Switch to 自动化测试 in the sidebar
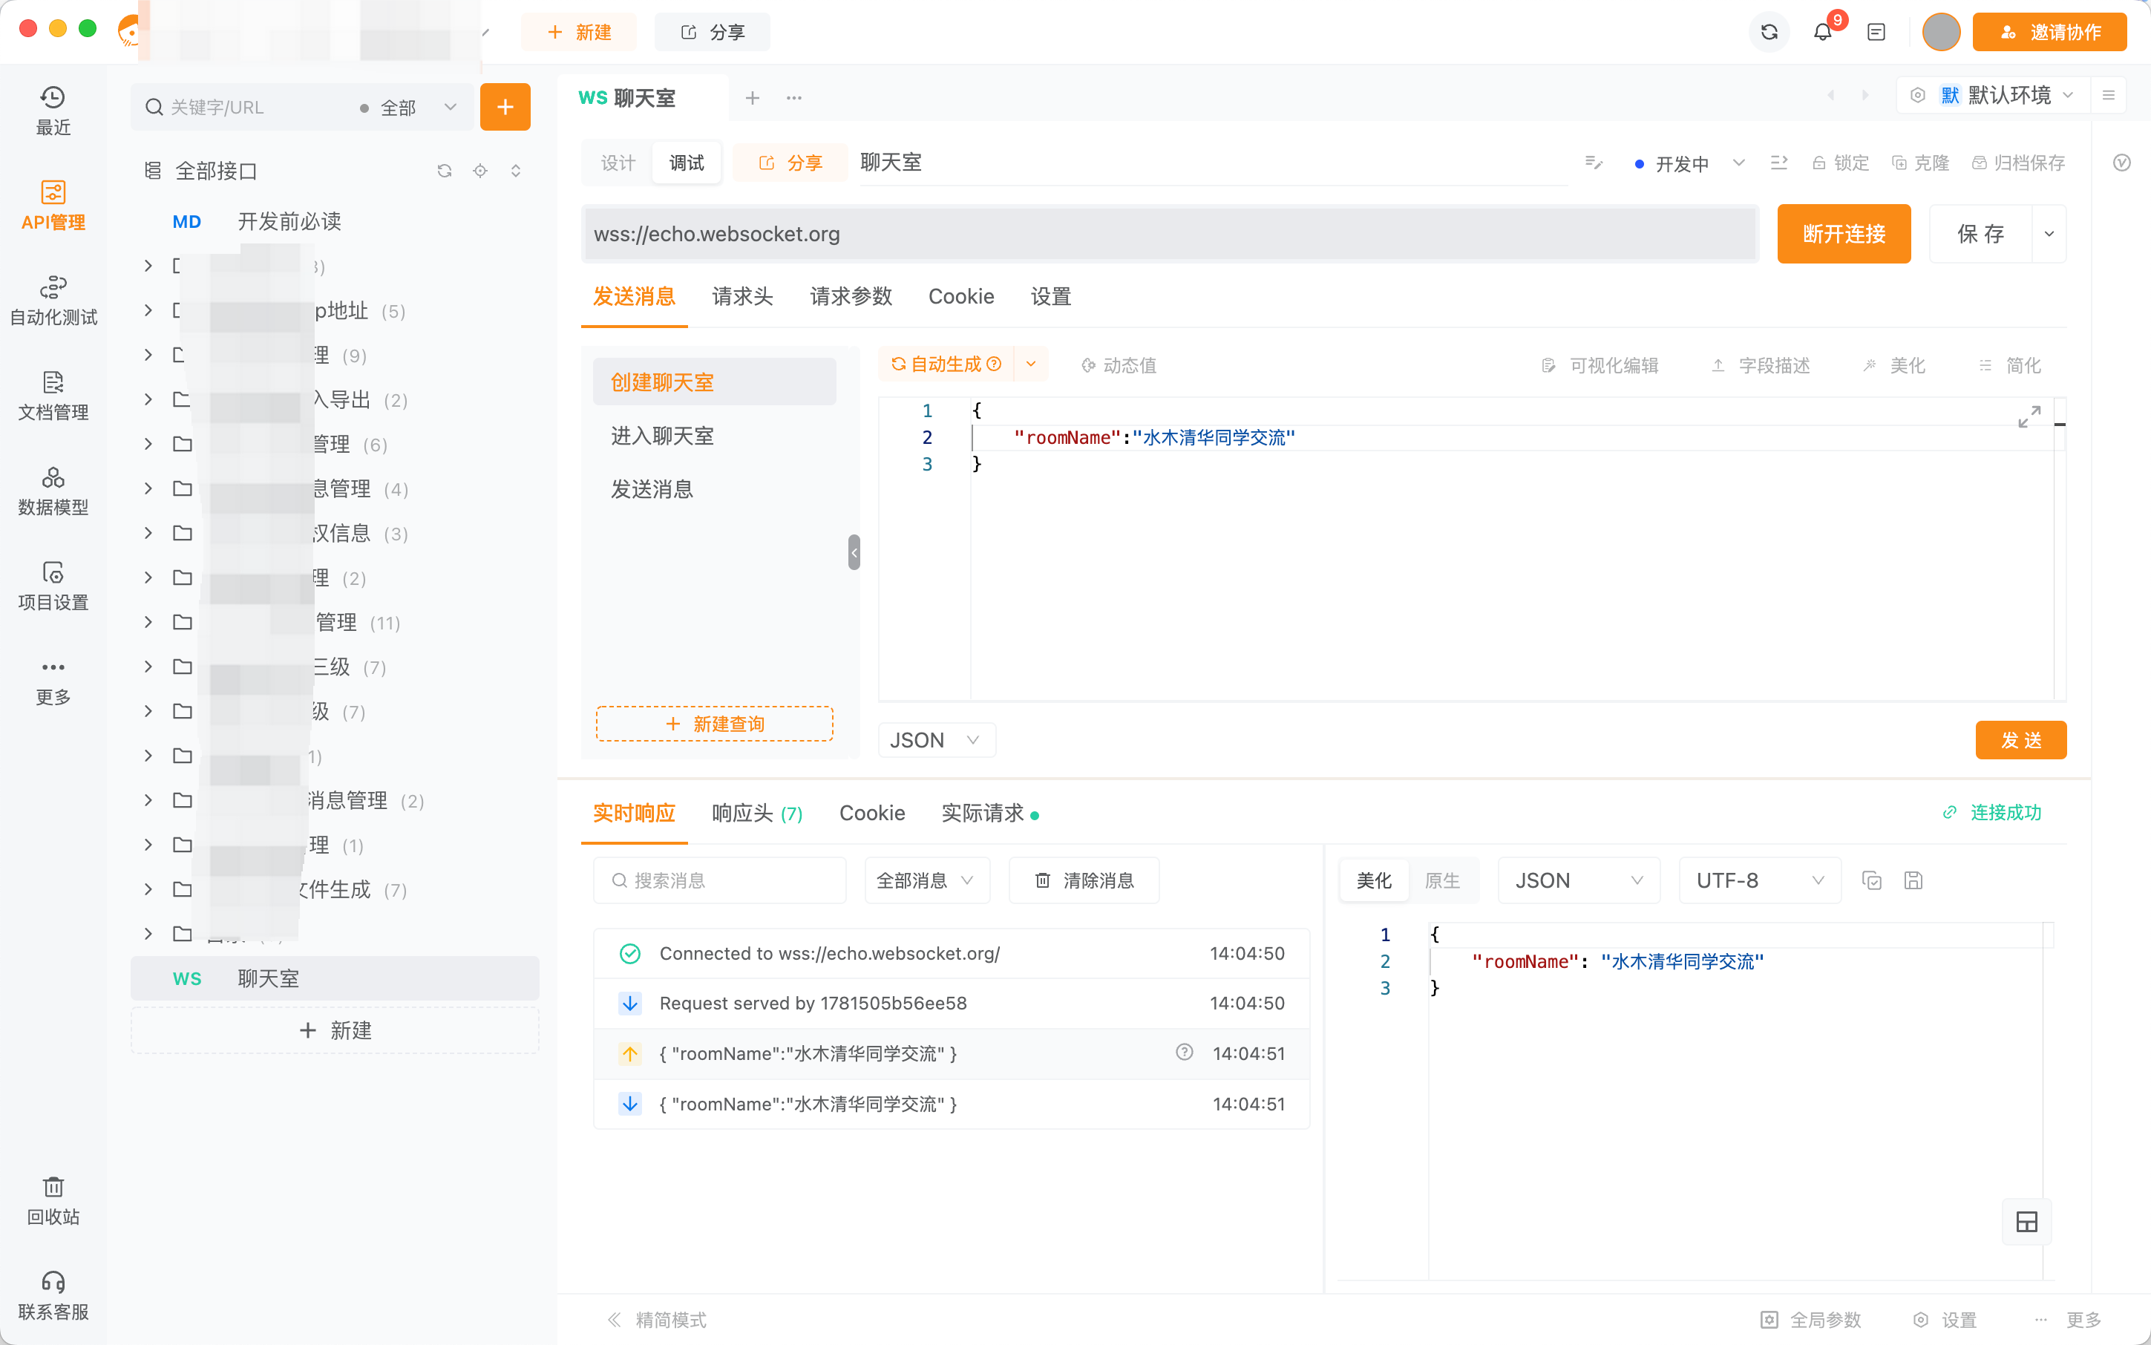This screenshot has height=1345, width=2151. click(x=53, y=301)
